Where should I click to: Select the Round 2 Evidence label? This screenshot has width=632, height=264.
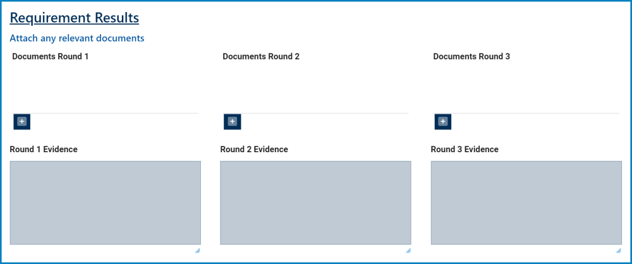click(x=254, y=150)
